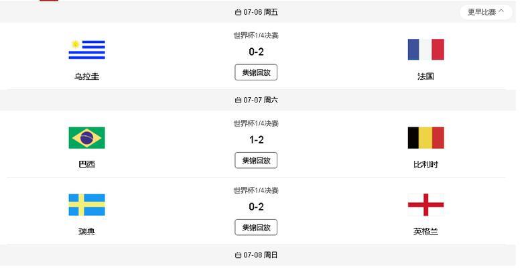
Task: Click the 比利时 team name
Action: tap(426, 165)
